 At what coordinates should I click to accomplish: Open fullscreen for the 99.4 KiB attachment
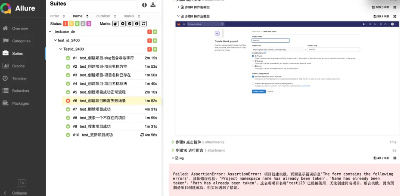[395, 16]
